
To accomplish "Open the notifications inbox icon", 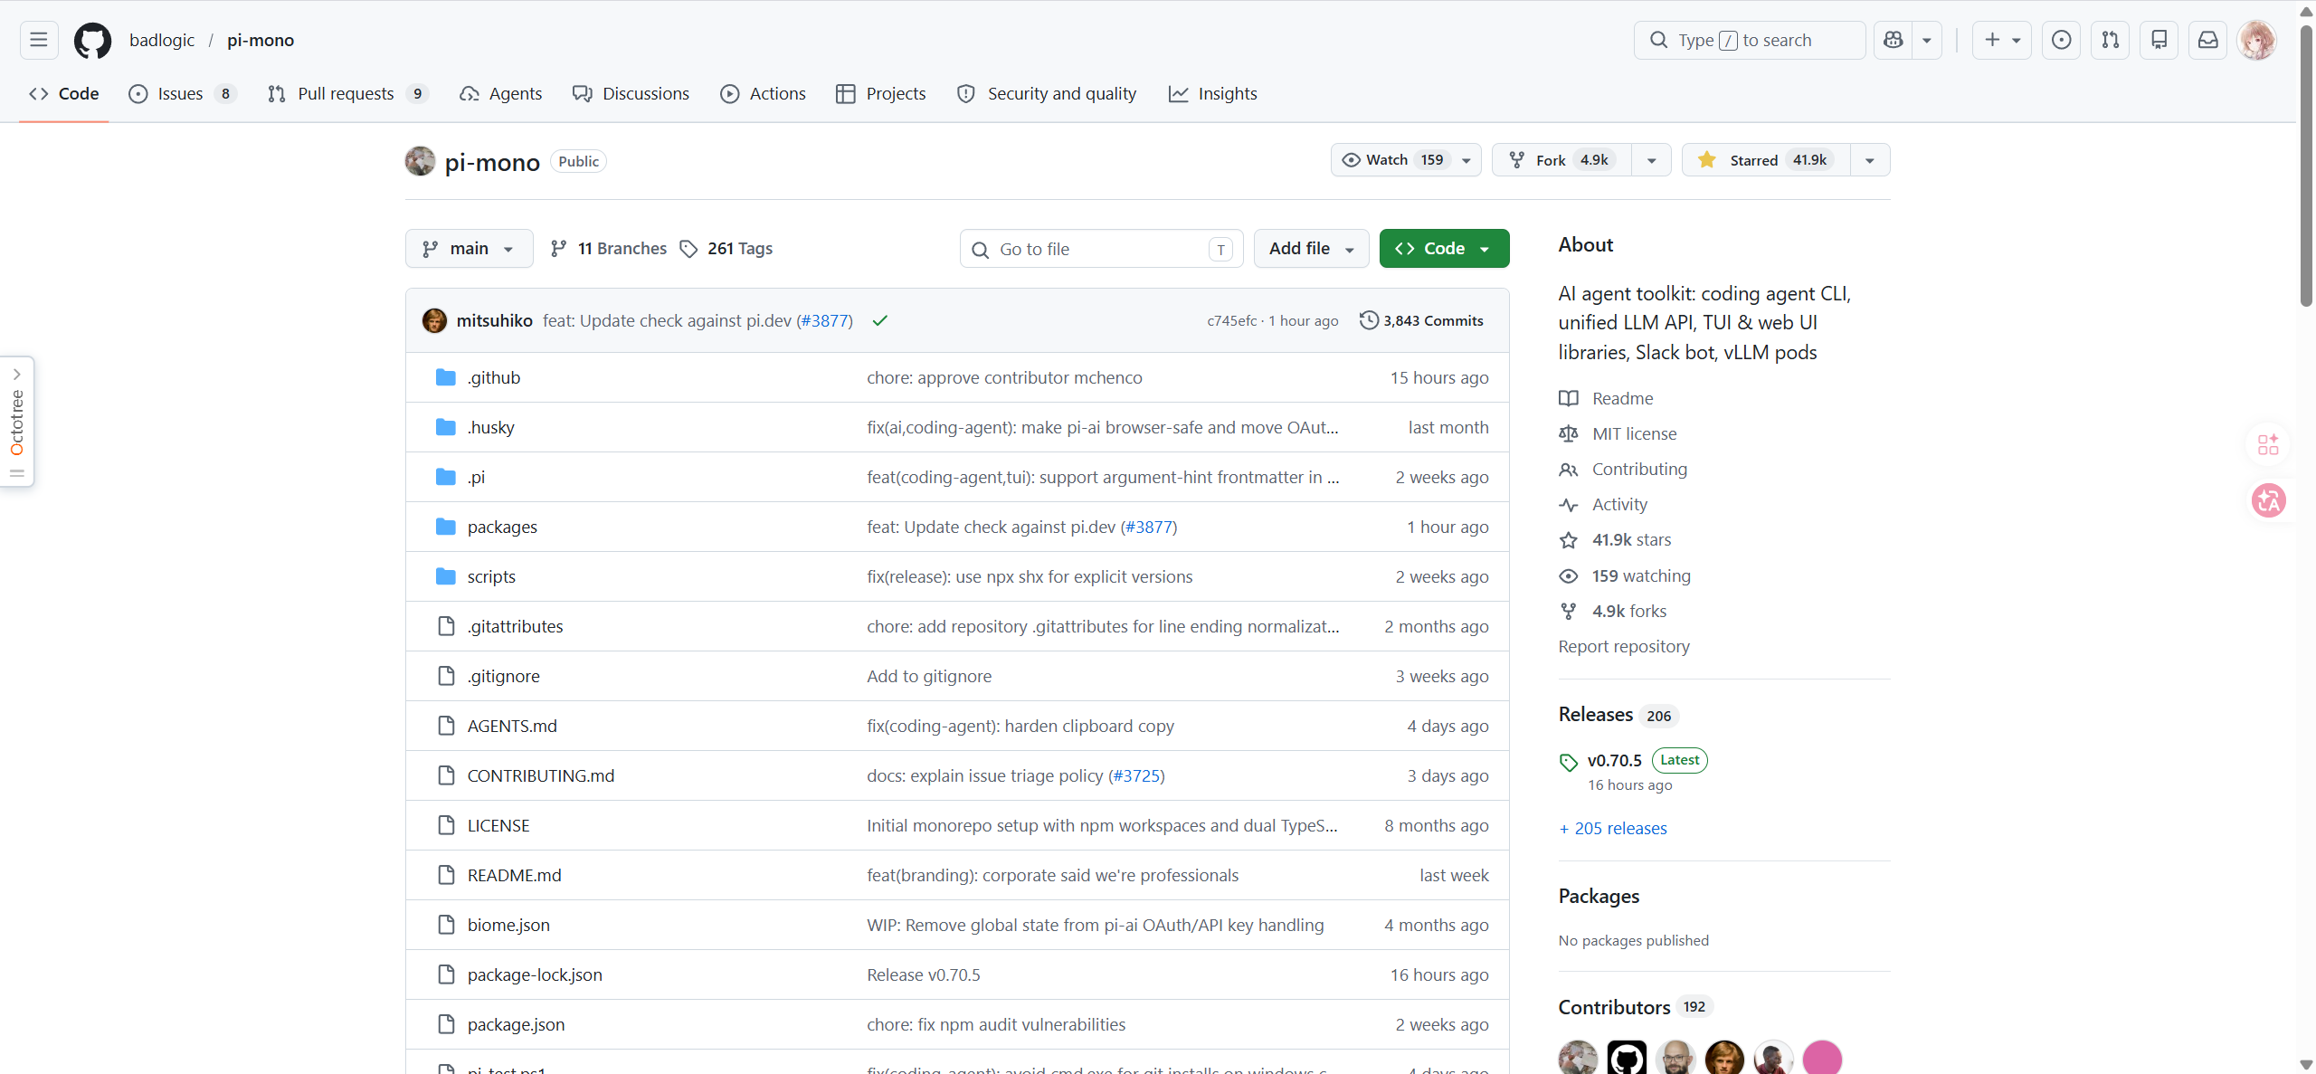I will [2207, 40].
